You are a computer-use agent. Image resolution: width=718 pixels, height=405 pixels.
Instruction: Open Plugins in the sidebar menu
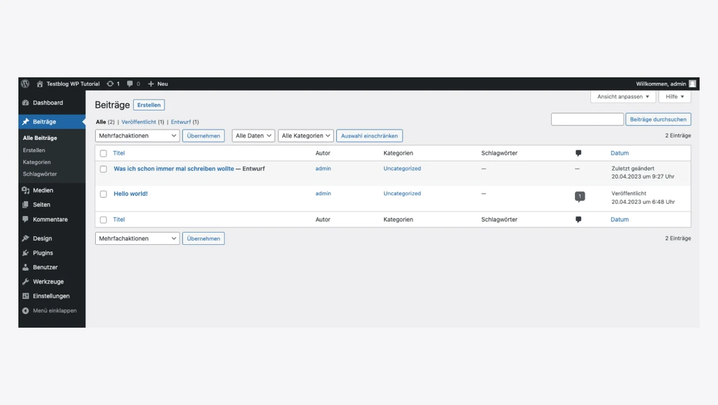pos(43,253)
